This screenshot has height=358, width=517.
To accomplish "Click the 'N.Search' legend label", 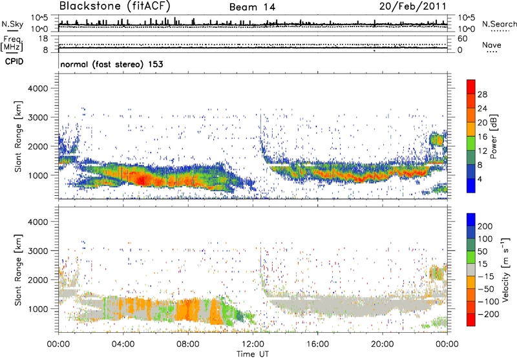I will click(499, 24).
